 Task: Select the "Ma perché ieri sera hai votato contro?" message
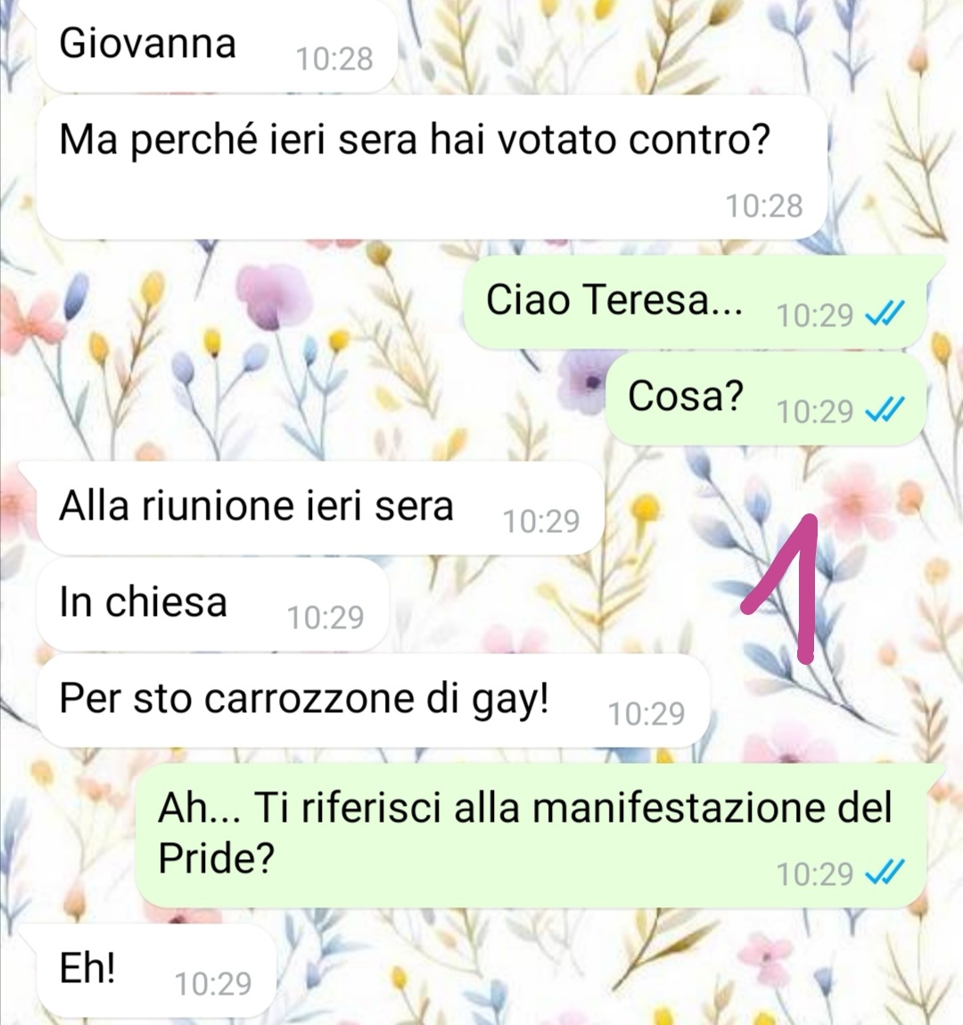(432, 168)
